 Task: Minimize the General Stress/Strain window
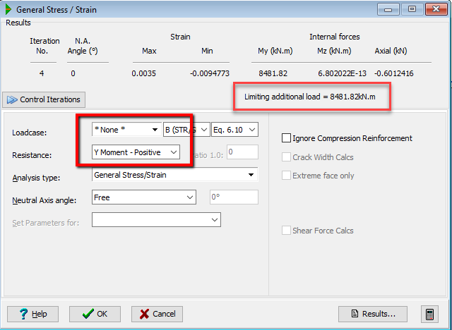(388, 9)
